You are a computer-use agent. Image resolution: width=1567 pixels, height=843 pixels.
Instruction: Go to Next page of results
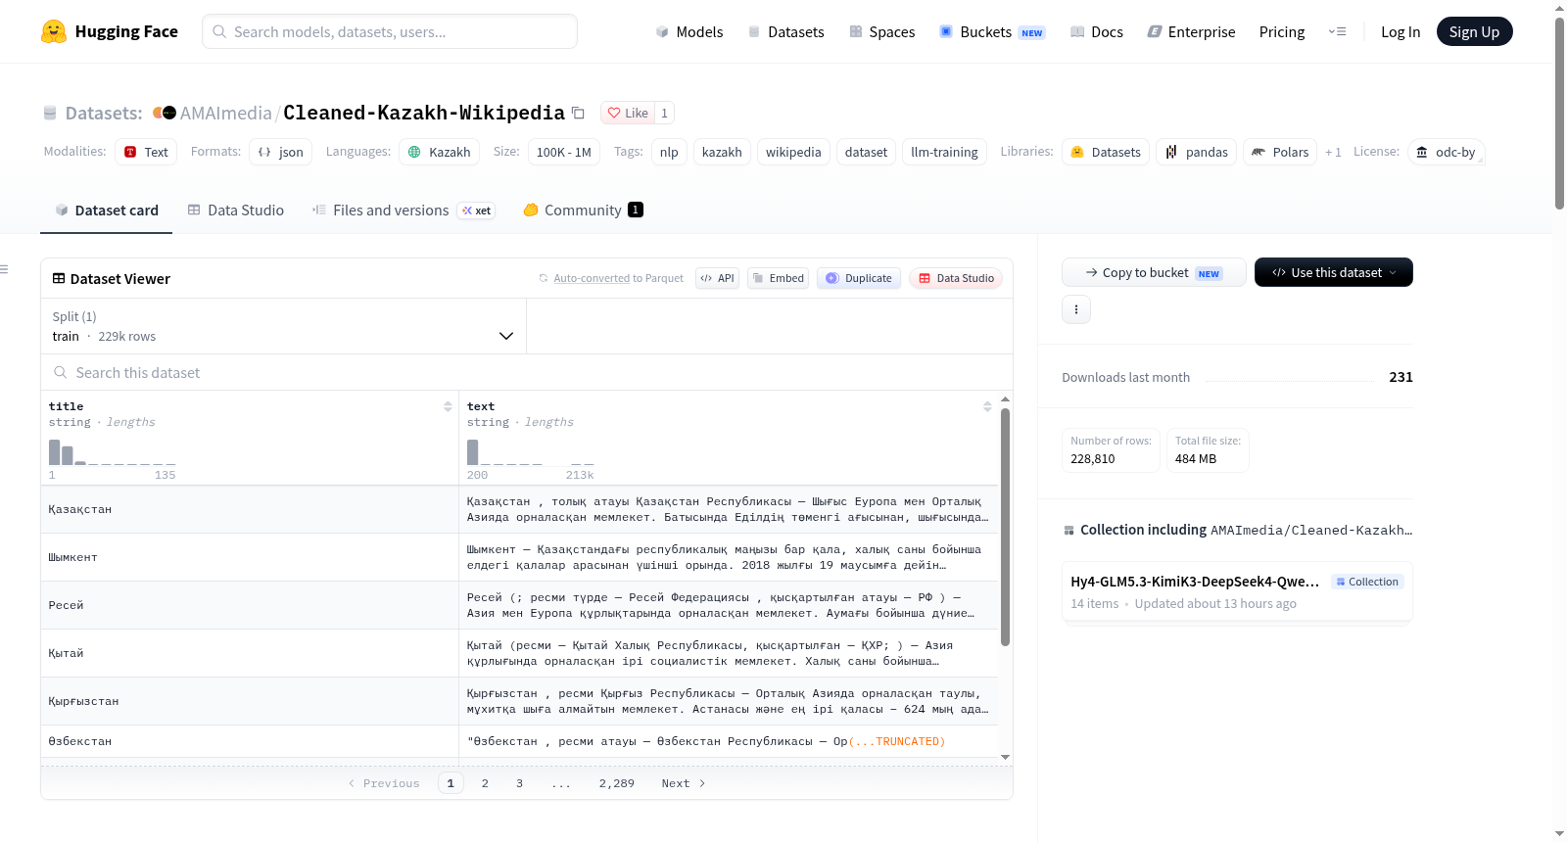click(684, 783)
